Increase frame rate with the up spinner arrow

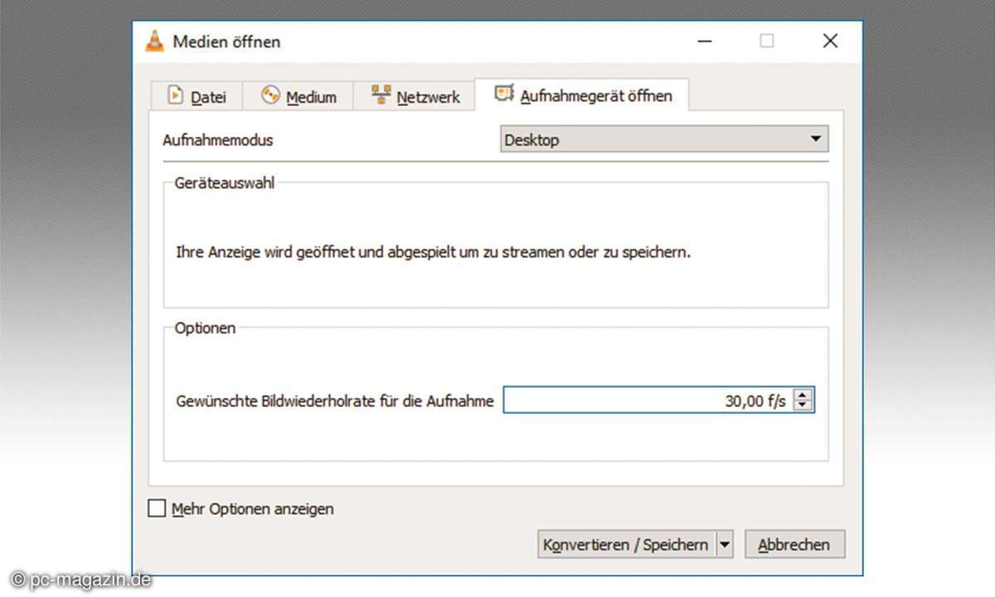pyautogui.click(x=803, y=396)
